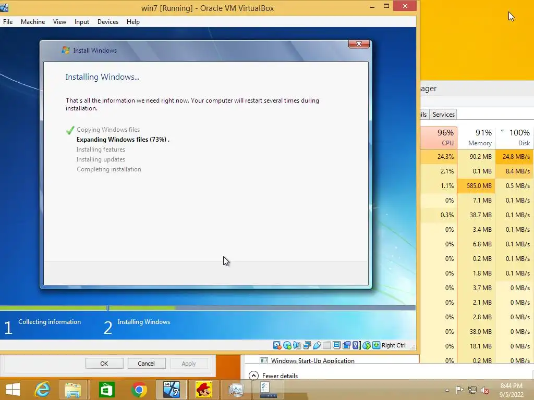Sort by CPU column in Task Manager
Viewport: 534px width, 400px height.
point(439,137)
